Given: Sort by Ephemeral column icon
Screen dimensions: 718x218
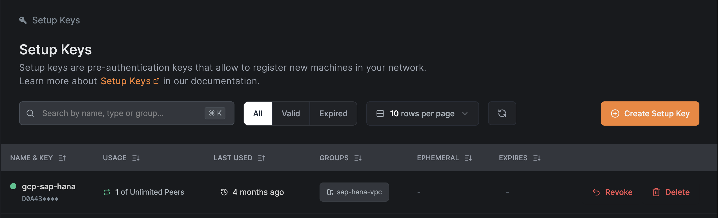Looking at the screenshot, I should click(x=468, y=158).
